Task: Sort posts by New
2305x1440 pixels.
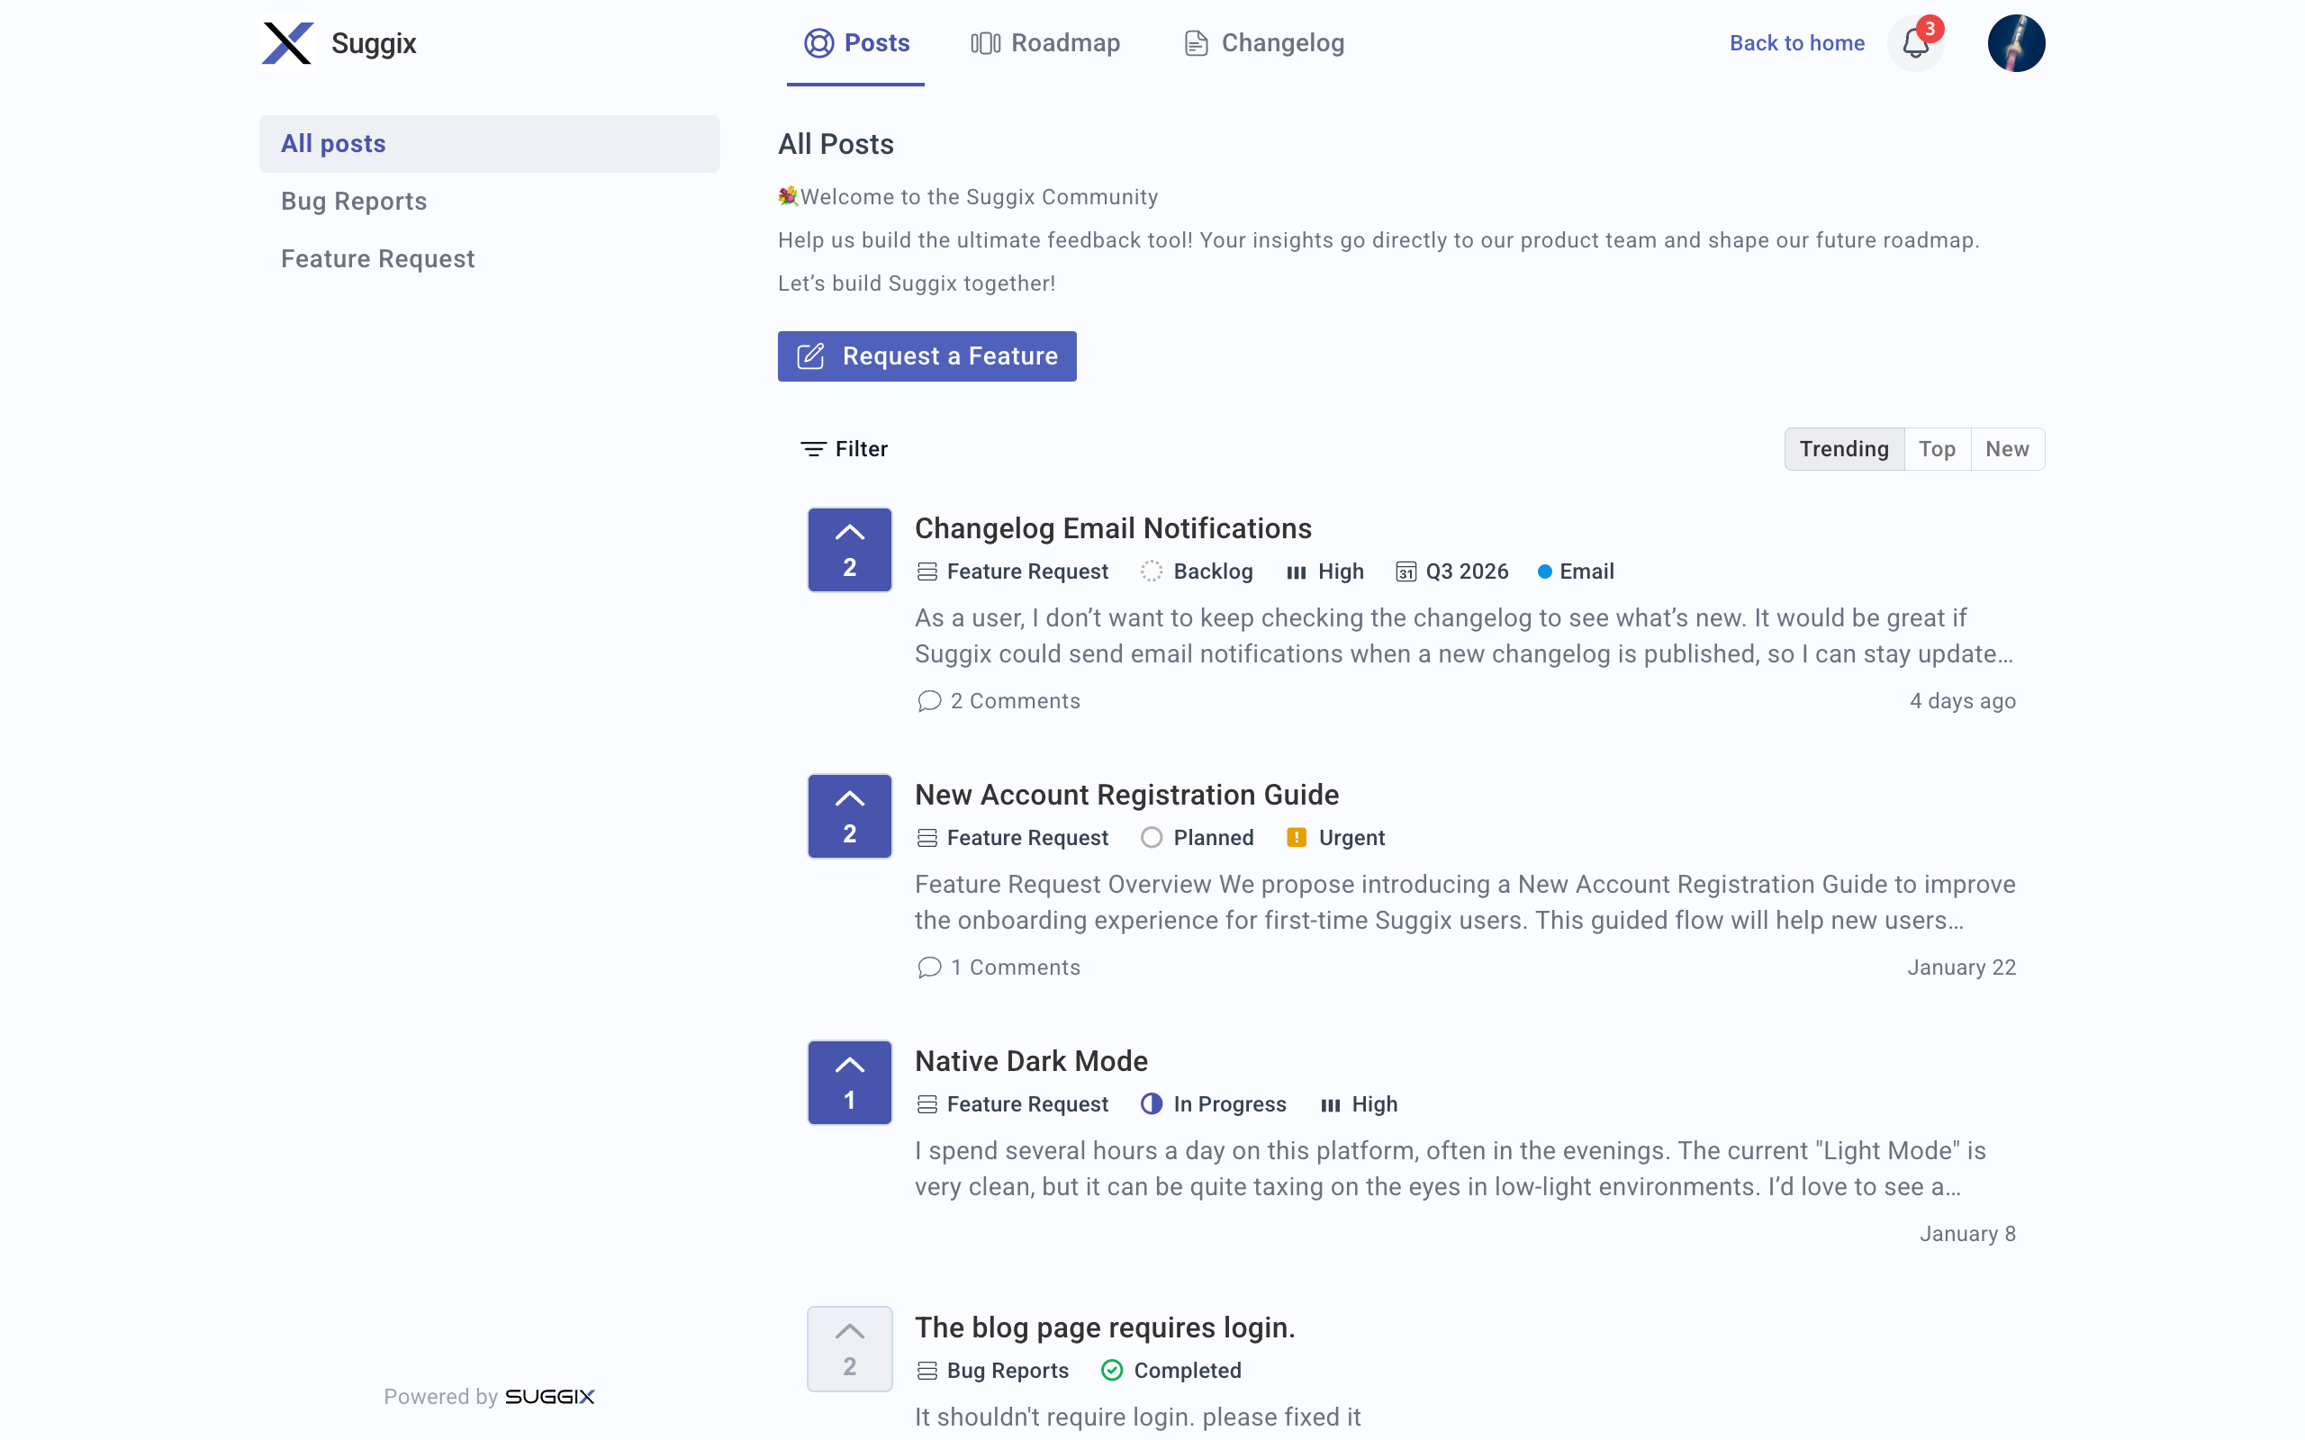Action: (2006, 448)
